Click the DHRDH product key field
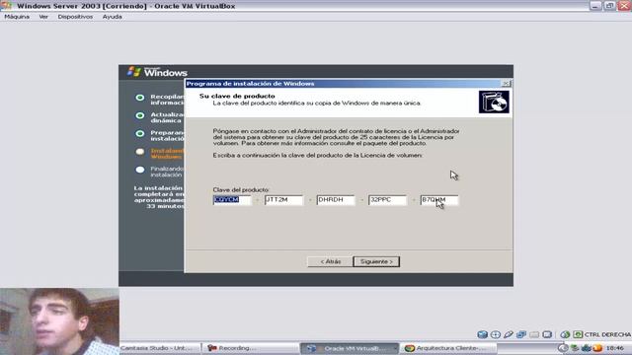This screenshot has width=632, height=355. pos(336,200)
